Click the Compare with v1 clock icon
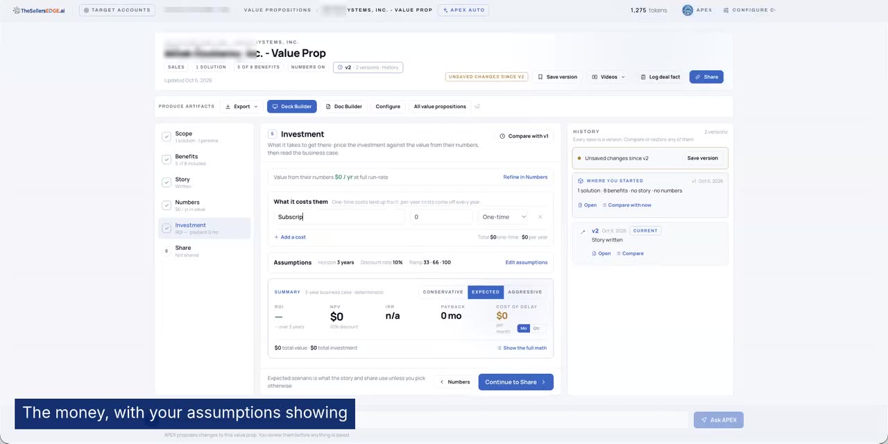This screenshot has height=444, width=888. [x=502, y=136]
